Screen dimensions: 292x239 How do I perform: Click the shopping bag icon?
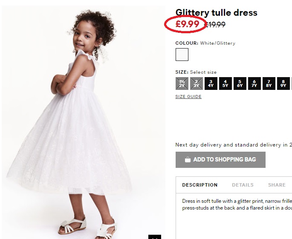click(188, 160)
